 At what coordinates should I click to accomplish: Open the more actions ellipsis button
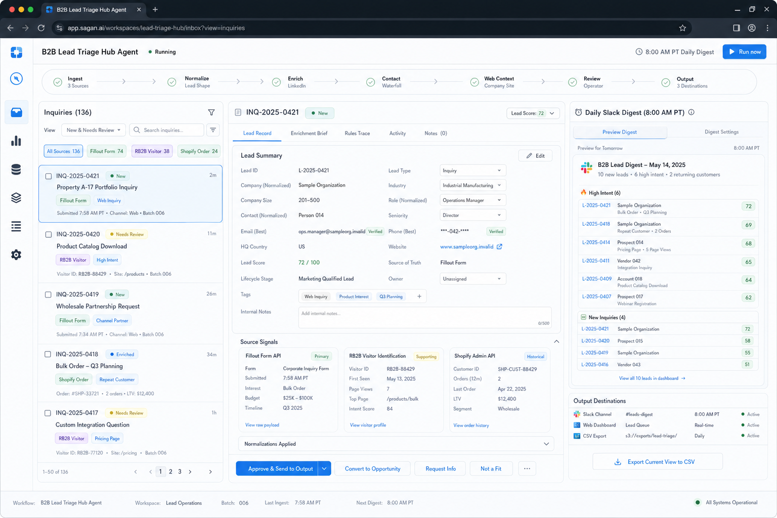tap(527, 468)
